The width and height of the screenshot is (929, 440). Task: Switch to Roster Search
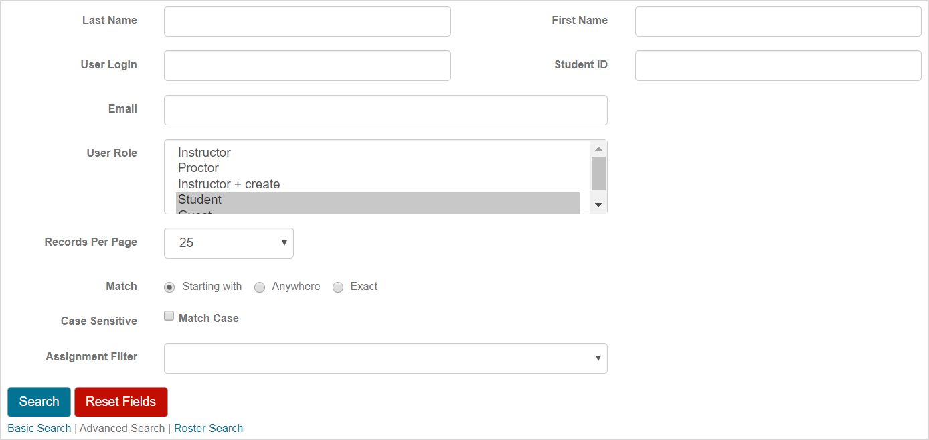tap(208, 428)
